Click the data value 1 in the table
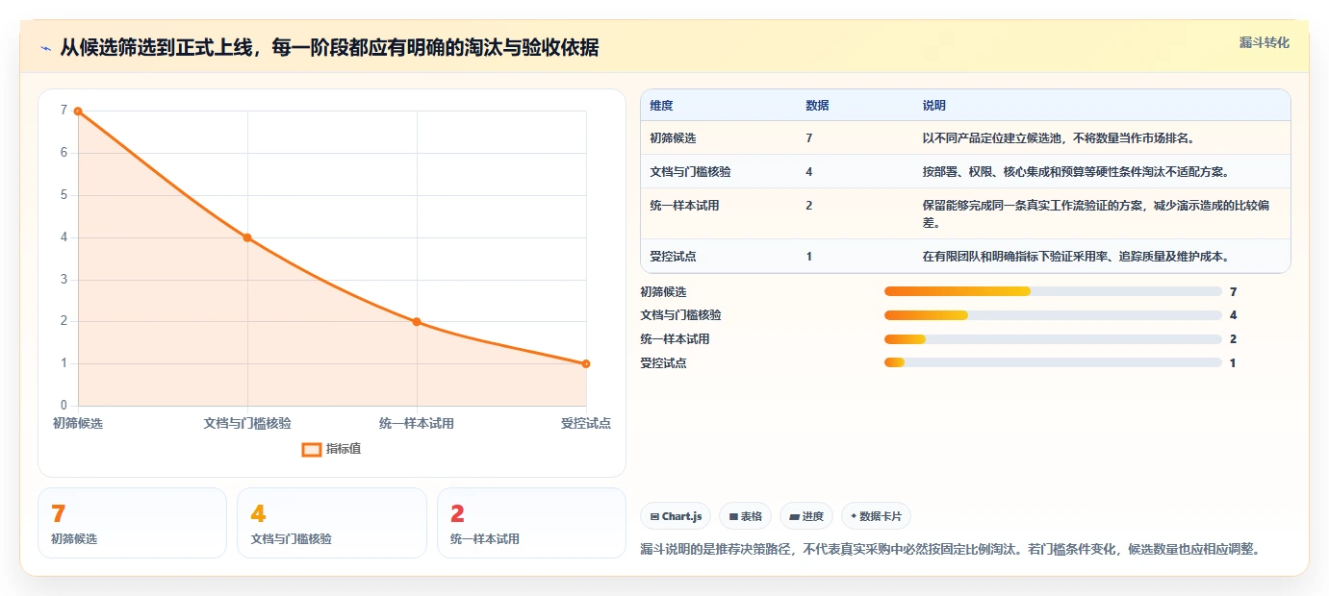 coord(809,257)
